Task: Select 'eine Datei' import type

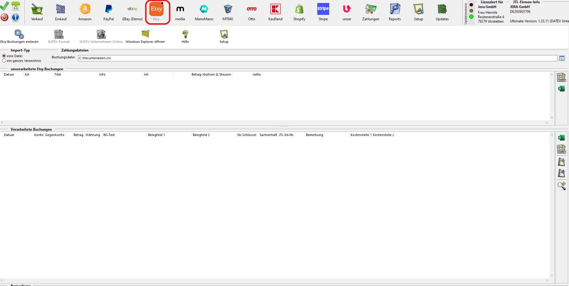Action: 4,56
